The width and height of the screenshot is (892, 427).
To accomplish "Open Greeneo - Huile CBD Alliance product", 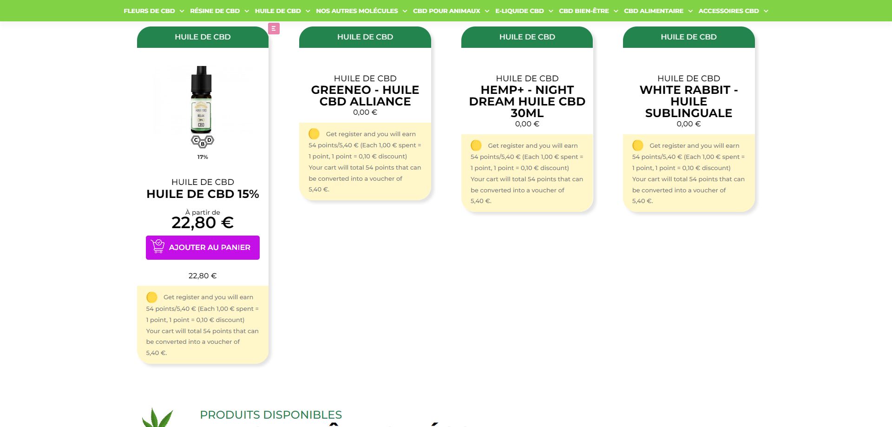I will 365,96.
